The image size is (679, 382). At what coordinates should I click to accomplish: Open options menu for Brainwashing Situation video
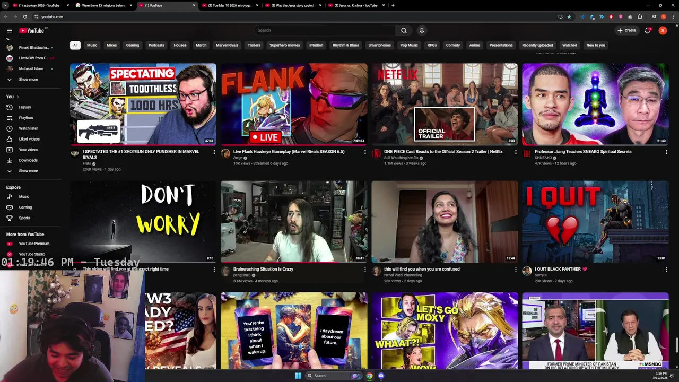[365, 270]
